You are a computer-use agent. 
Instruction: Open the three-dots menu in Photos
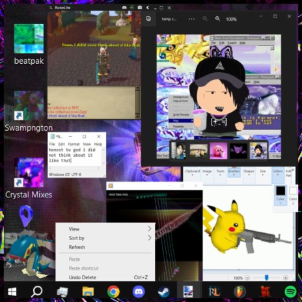click(191, 19)
